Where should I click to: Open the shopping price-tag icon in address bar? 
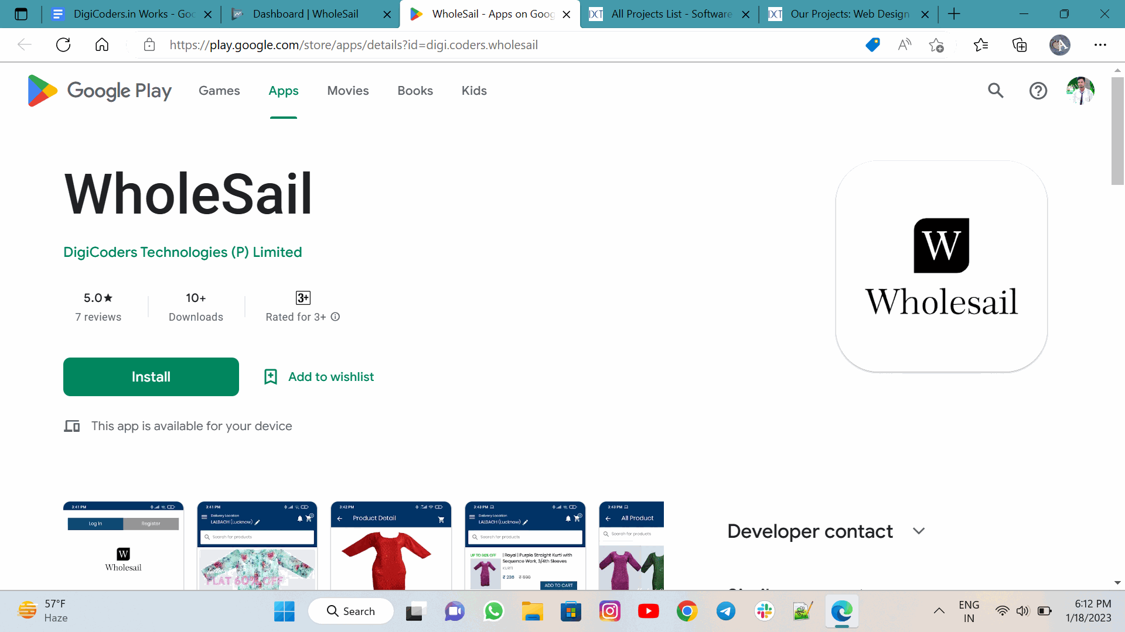pyautogui.click(x=872, y=45)
